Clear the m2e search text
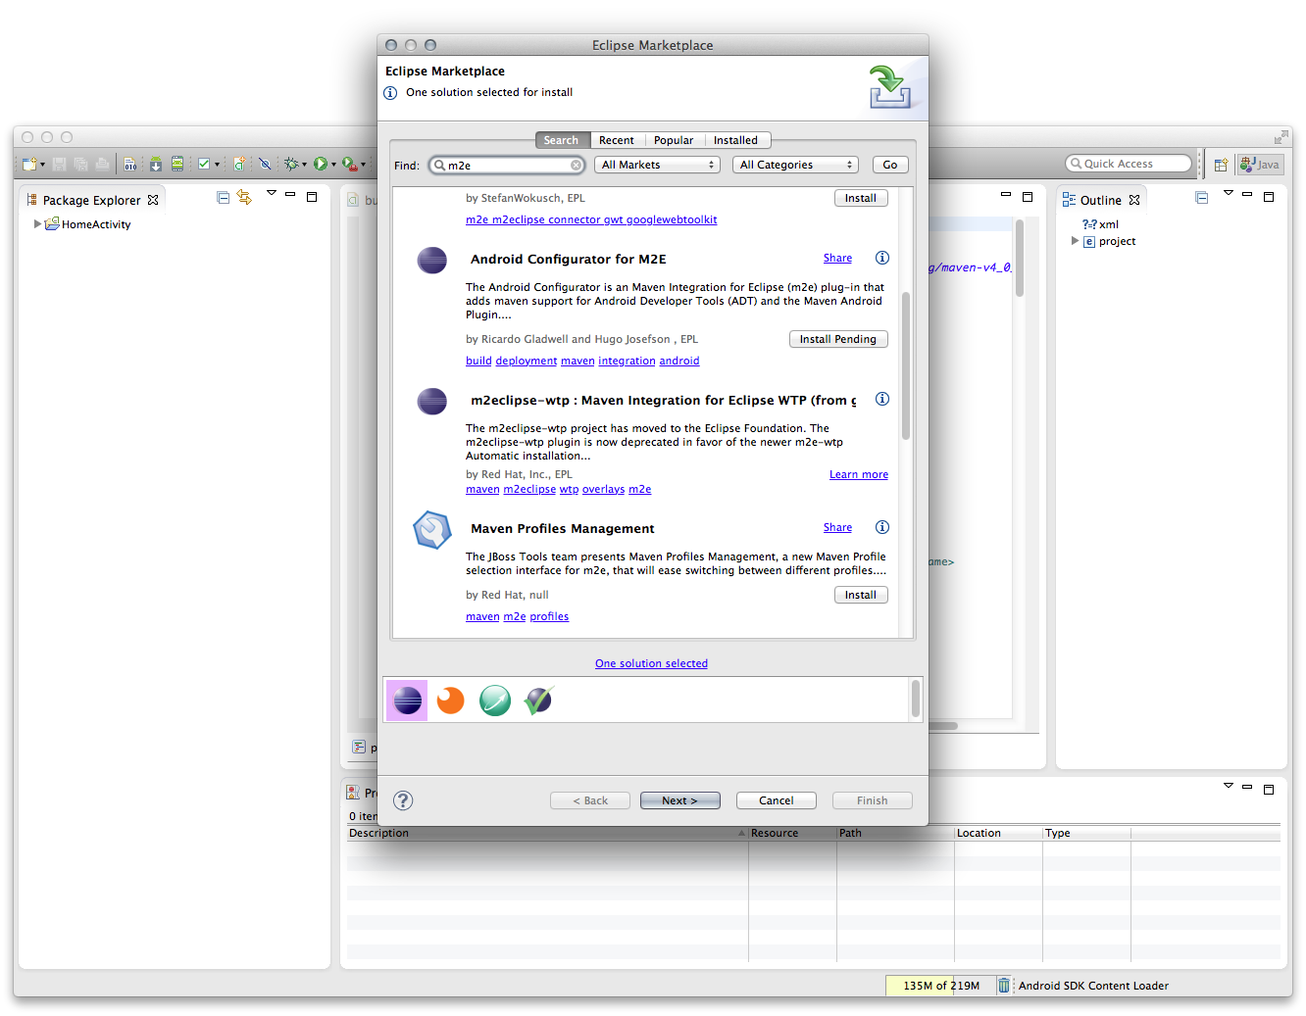 [576, 166]
